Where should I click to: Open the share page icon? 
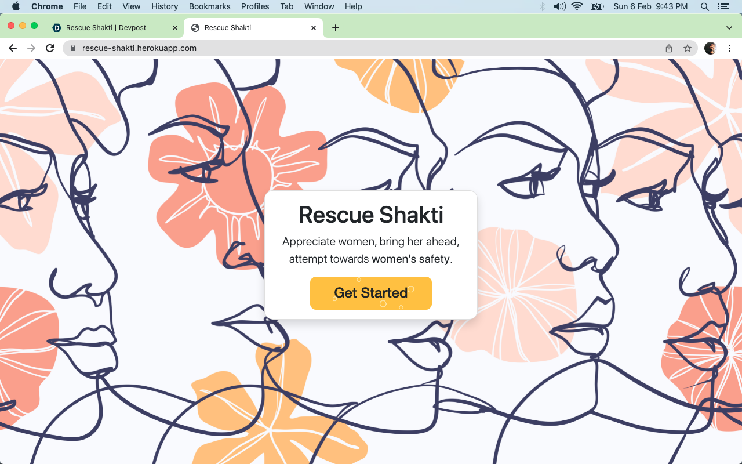click(x=669, y=48)
